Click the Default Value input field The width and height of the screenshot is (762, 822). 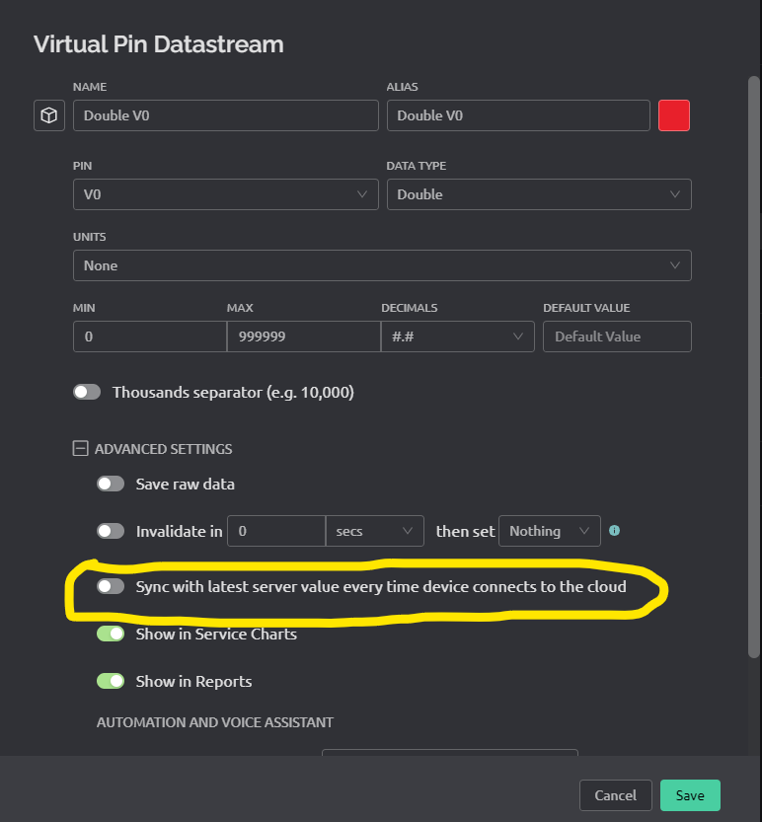click(x=617, y=336)
